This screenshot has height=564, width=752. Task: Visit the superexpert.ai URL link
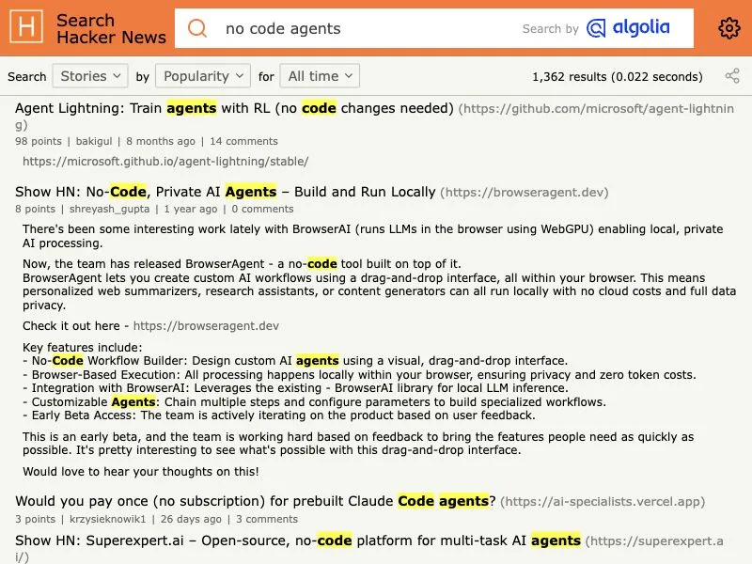[654, 541]
